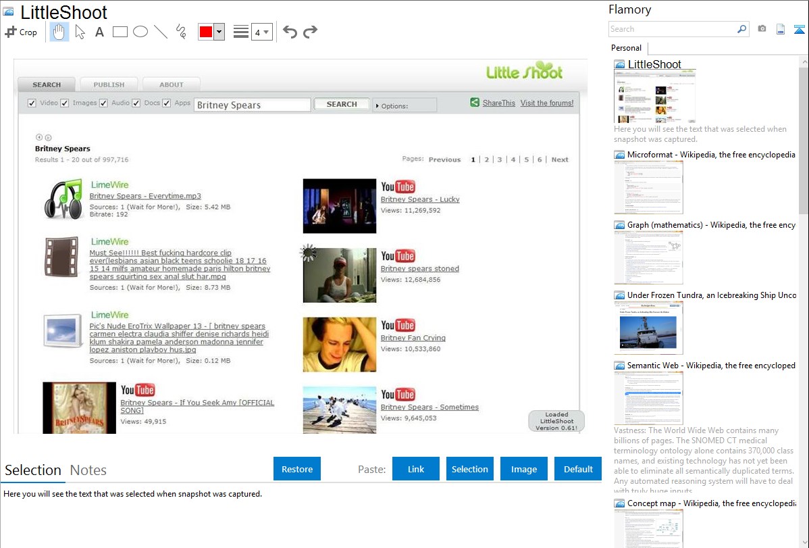The image size is (809, 548).
Task: Switch to the PUBLISH tab
Action: 109,84
